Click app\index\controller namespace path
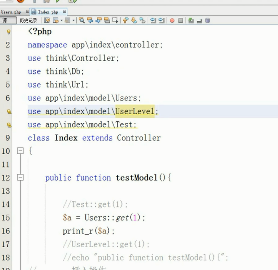 coord(115,45)
